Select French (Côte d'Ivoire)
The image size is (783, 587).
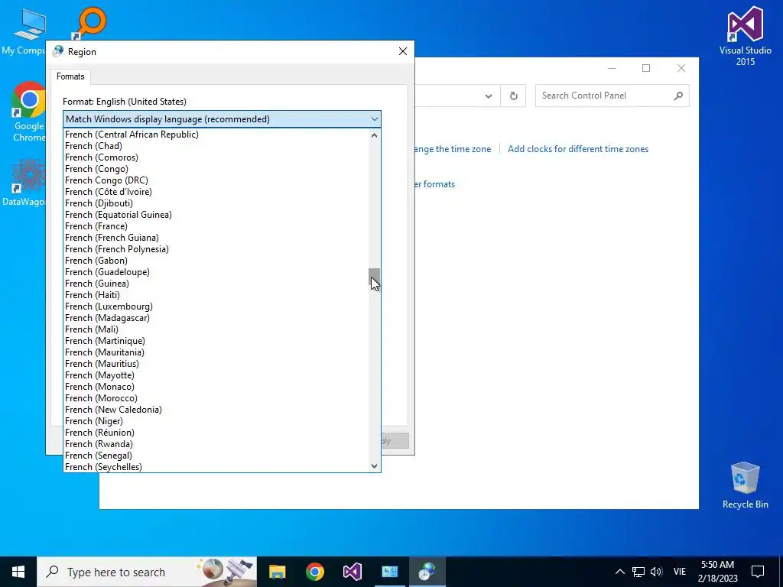tap(216, 192)
